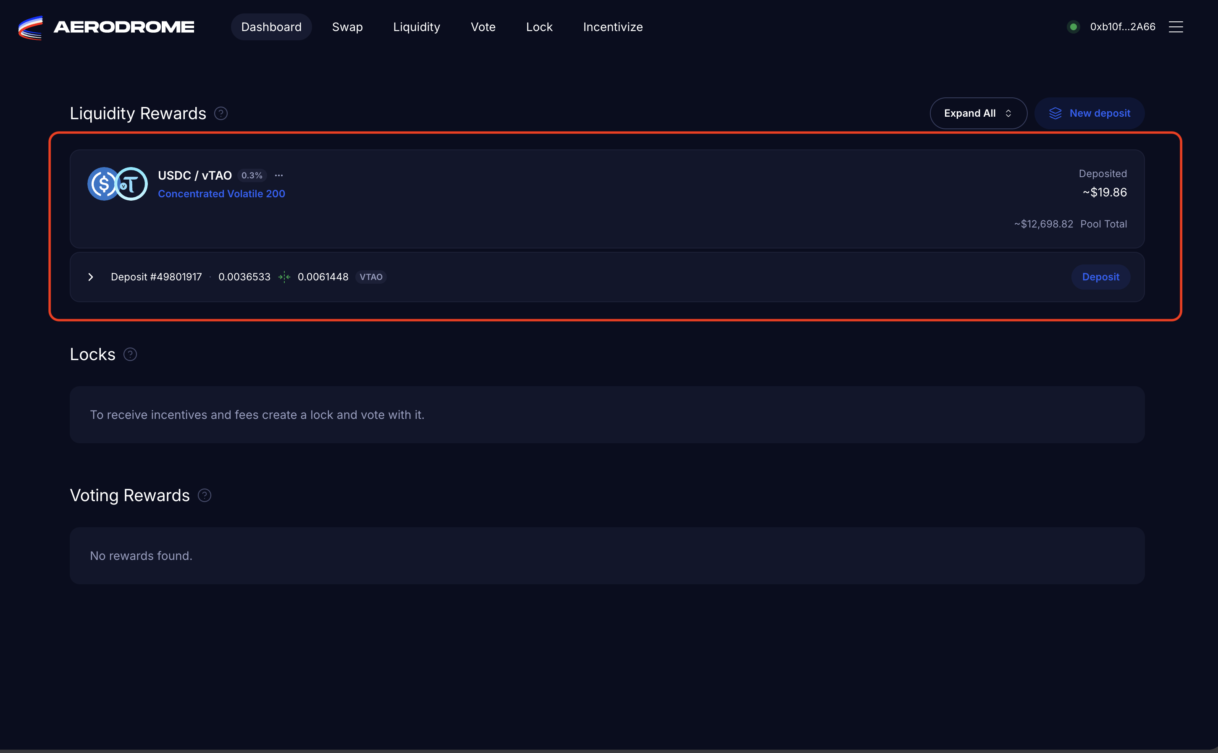1218x753 pixels.
Task: Click the green wallet status dot
Action: (x=1074, y=27)
